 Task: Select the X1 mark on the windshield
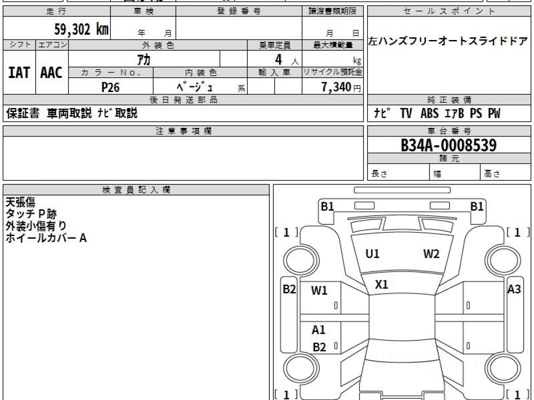[x=381, y=285]
